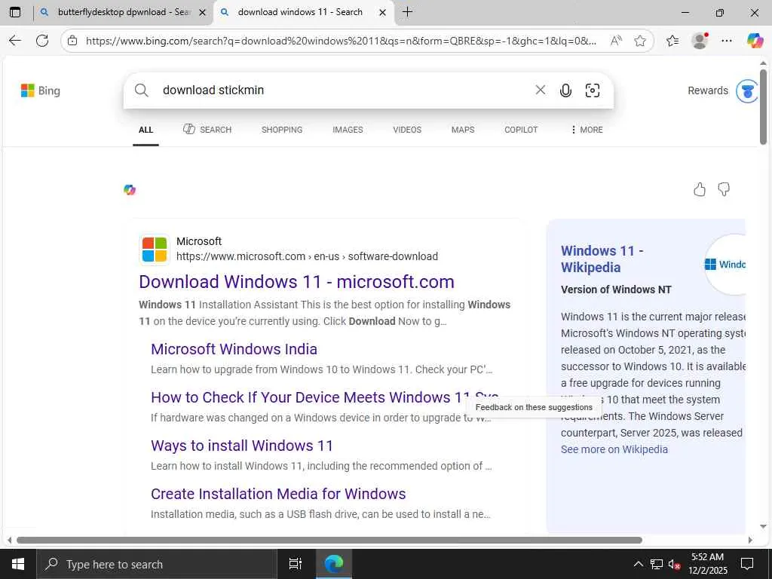772x579 pixels.
Task: Click the Bing logo
Action: [41, 90]
